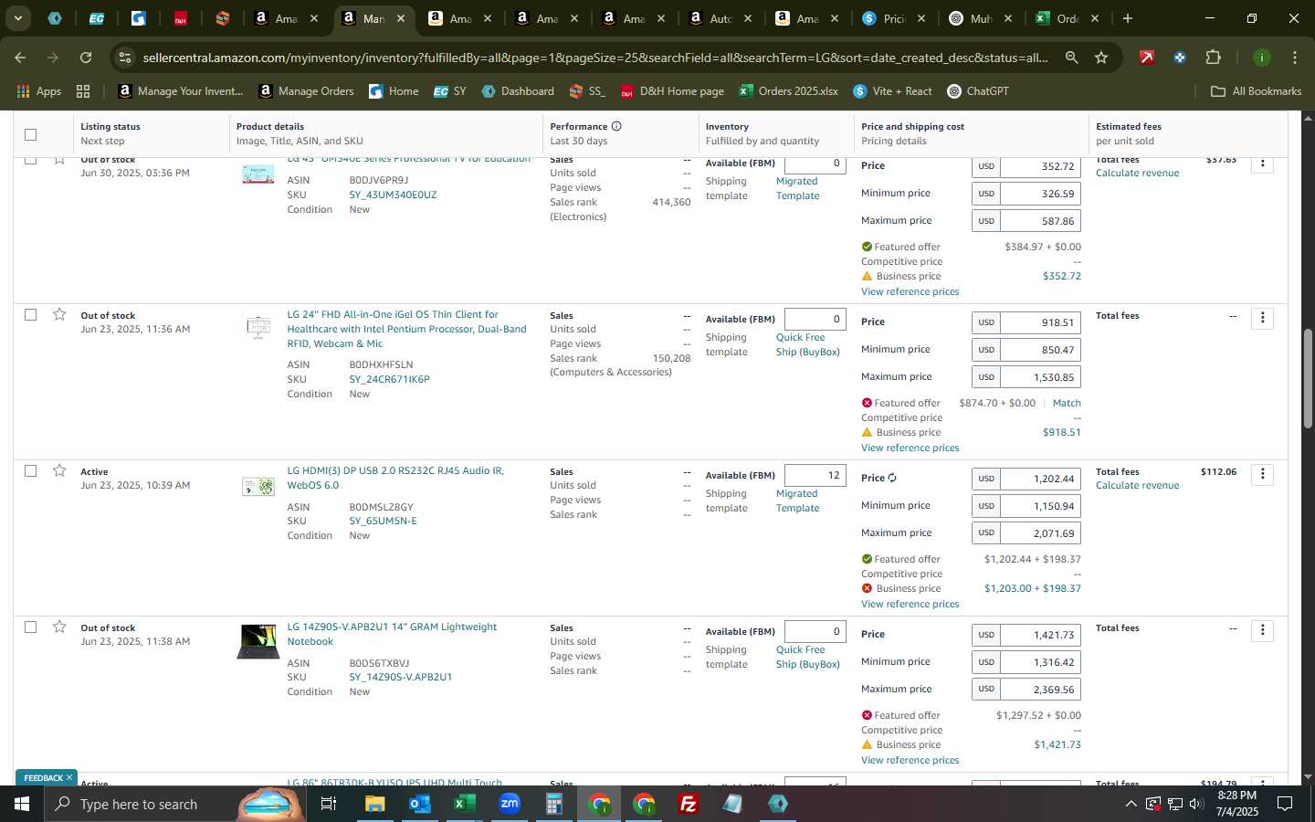This screenshot has height=822, width=1315.
Task: Star the LG 24" FHD All-in-One listing
Action: (59, 314)
